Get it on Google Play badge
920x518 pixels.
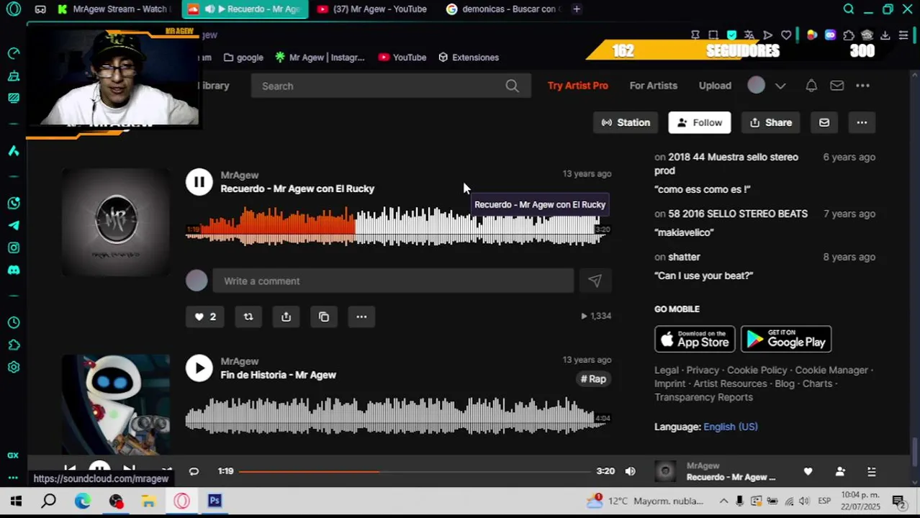pyautogui.click(x=786, y=339)
